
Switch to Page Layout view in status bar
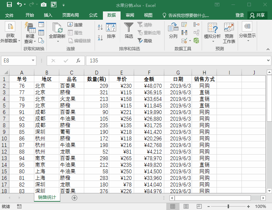(x=185, y=207)
